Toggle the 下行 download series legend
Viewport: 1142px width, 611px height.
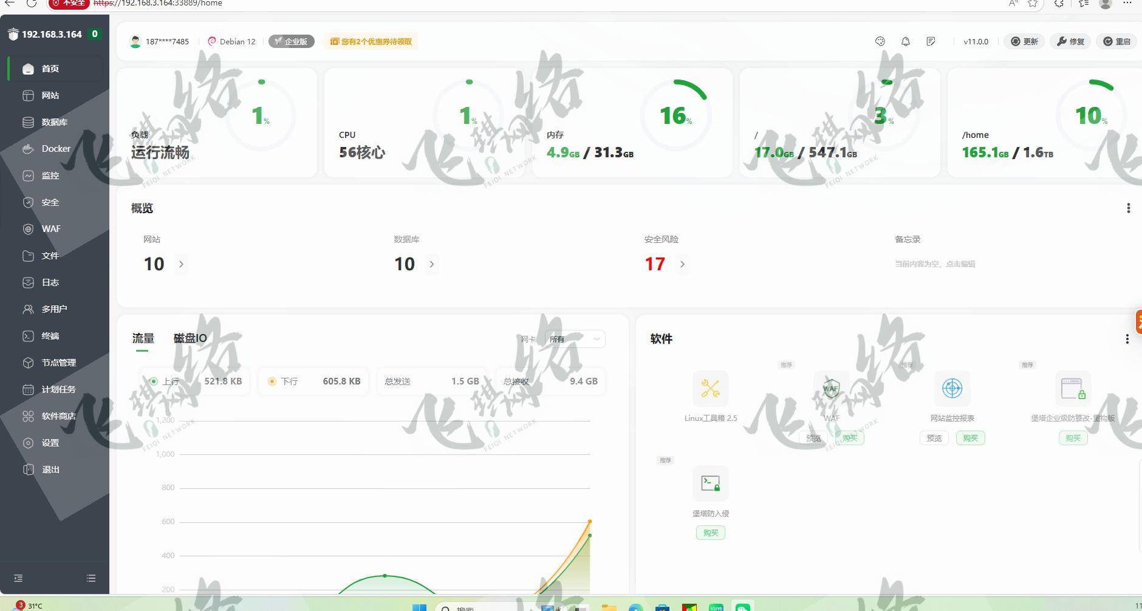313,381
